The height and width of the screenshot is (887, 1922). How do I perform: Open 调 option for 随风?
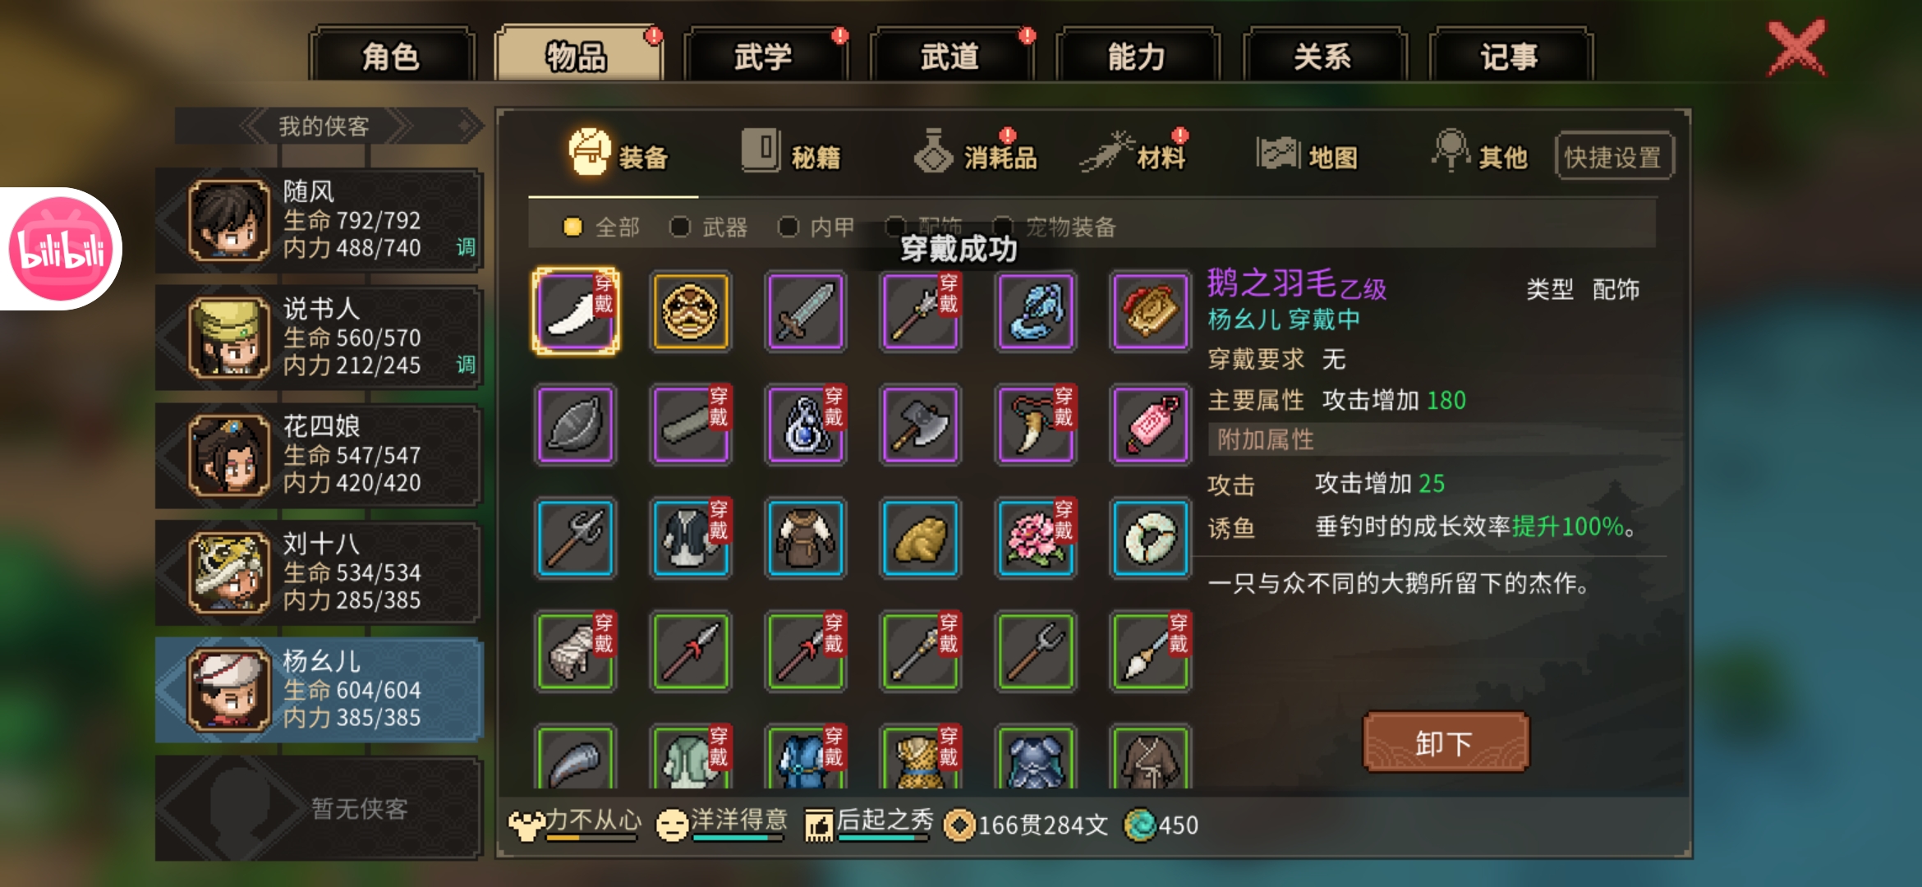point(466,247)
